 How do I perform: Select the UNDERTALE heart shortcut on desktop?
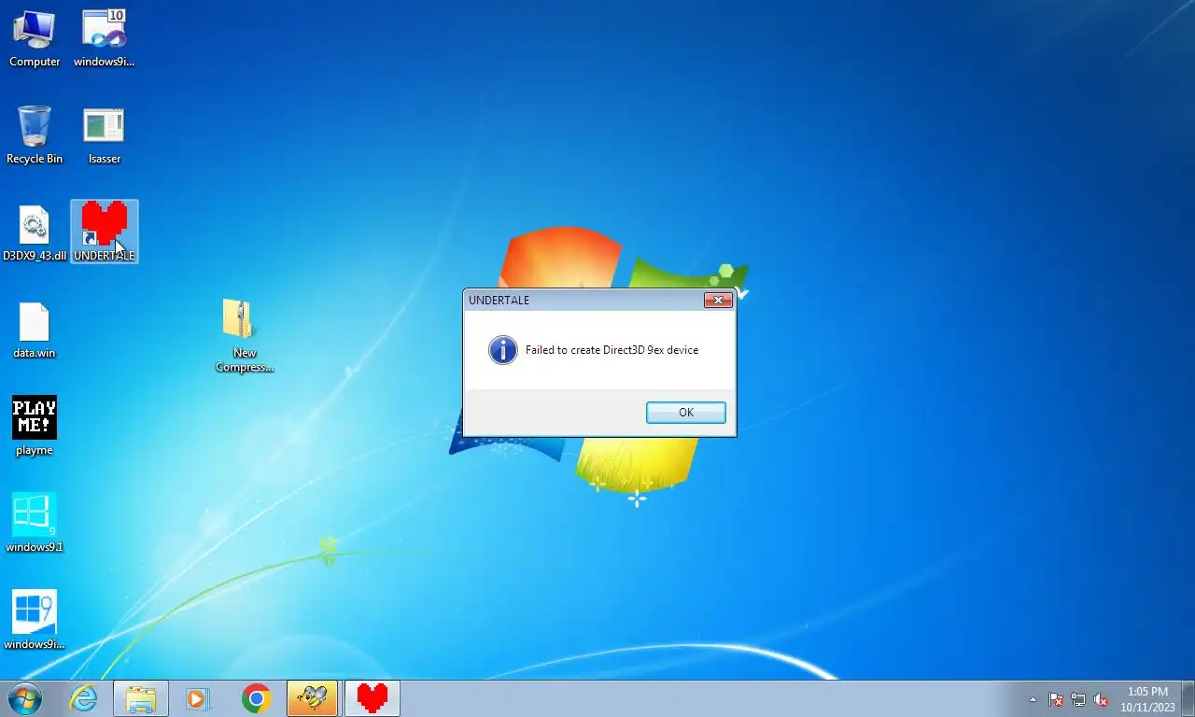[x=105, y=232]
